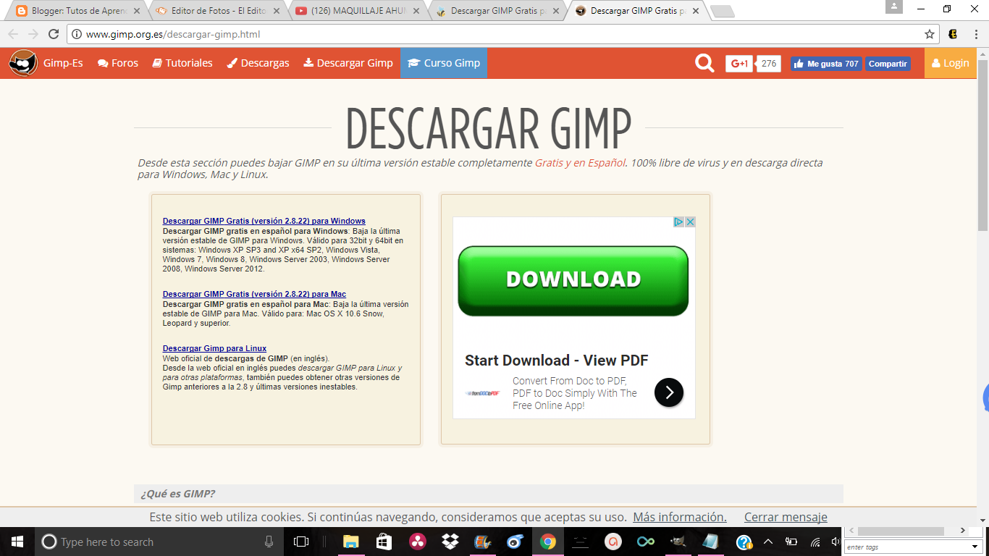Open the Descargar Gimp menu item
989x556 pixels.
(x=348, y=63)
